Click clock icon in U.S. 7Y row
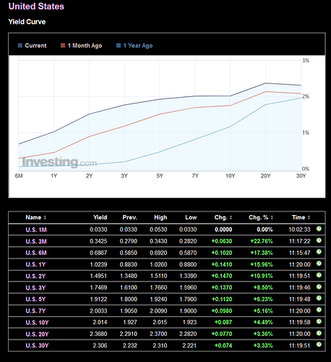The width and height of the screenshot is (331, 362). pos(319,310)
